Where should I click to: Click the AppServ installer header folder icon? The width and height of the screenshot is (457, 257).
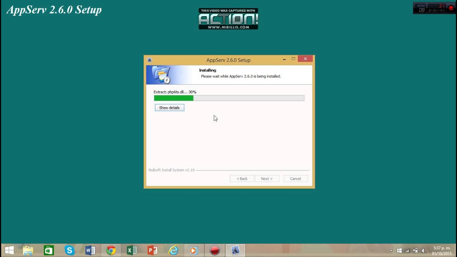click(x=161, y=75)
